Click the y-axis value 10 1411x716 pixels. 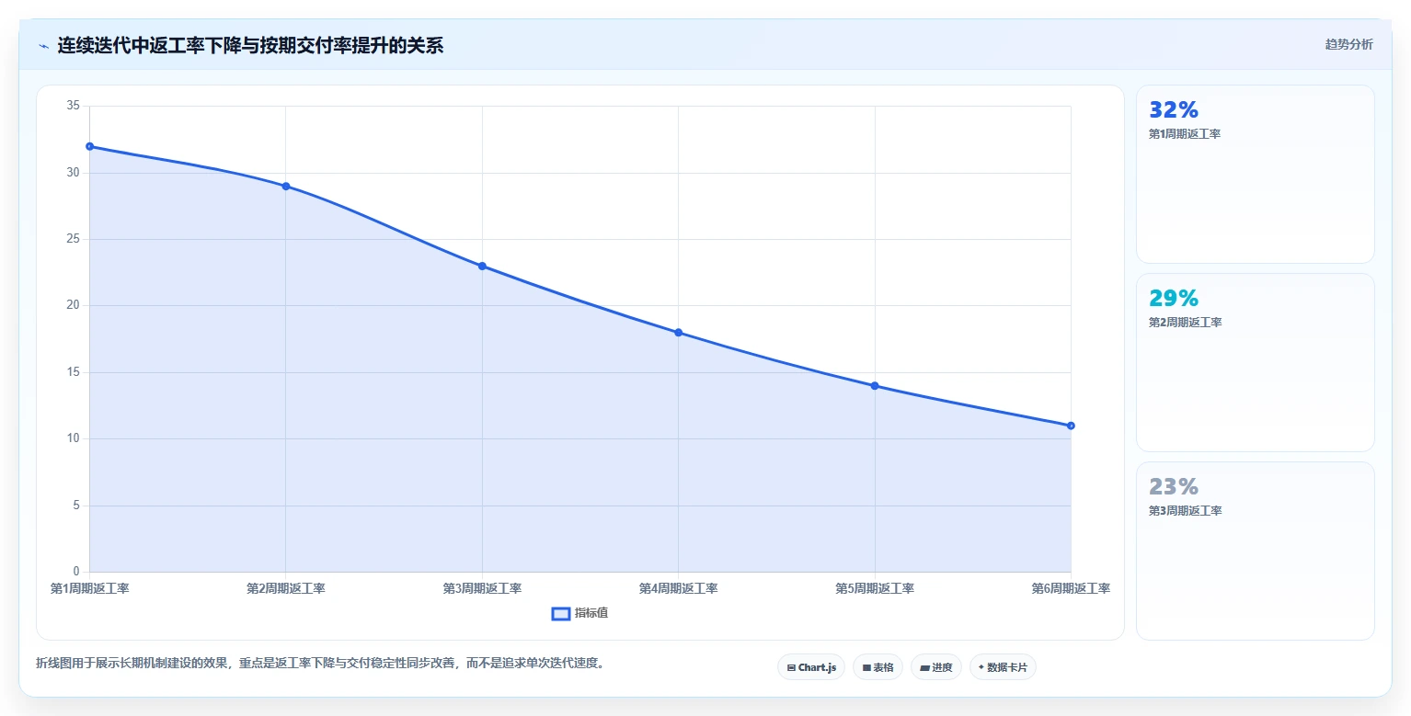pyautogui.click(x=74, y=438)
